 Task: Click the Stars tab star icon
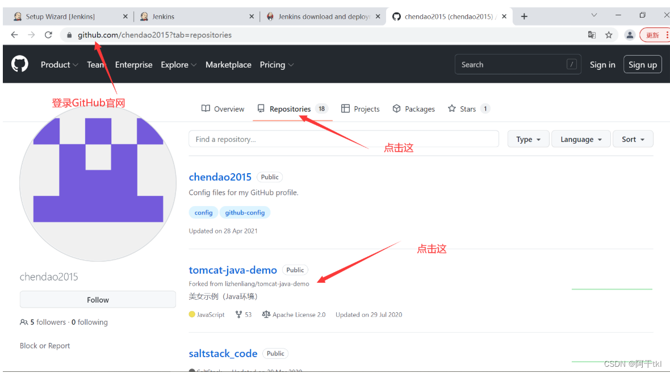(451, 108)
